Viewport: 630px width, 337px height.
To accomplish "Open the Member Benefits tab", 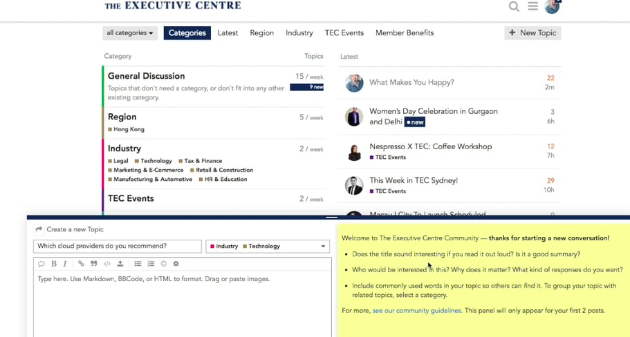I will pos(405,33).
